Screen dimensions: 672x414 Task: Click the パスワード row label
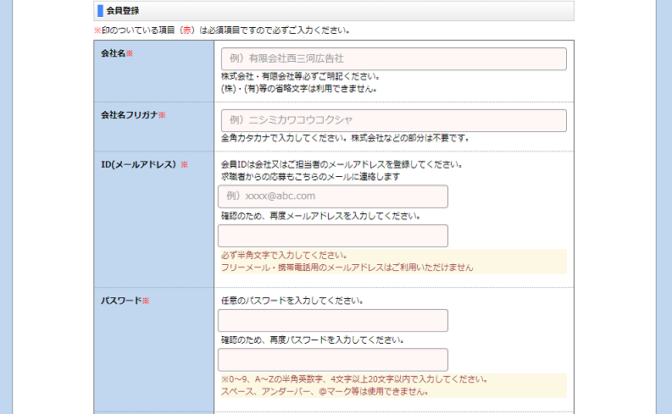[125, 301]
